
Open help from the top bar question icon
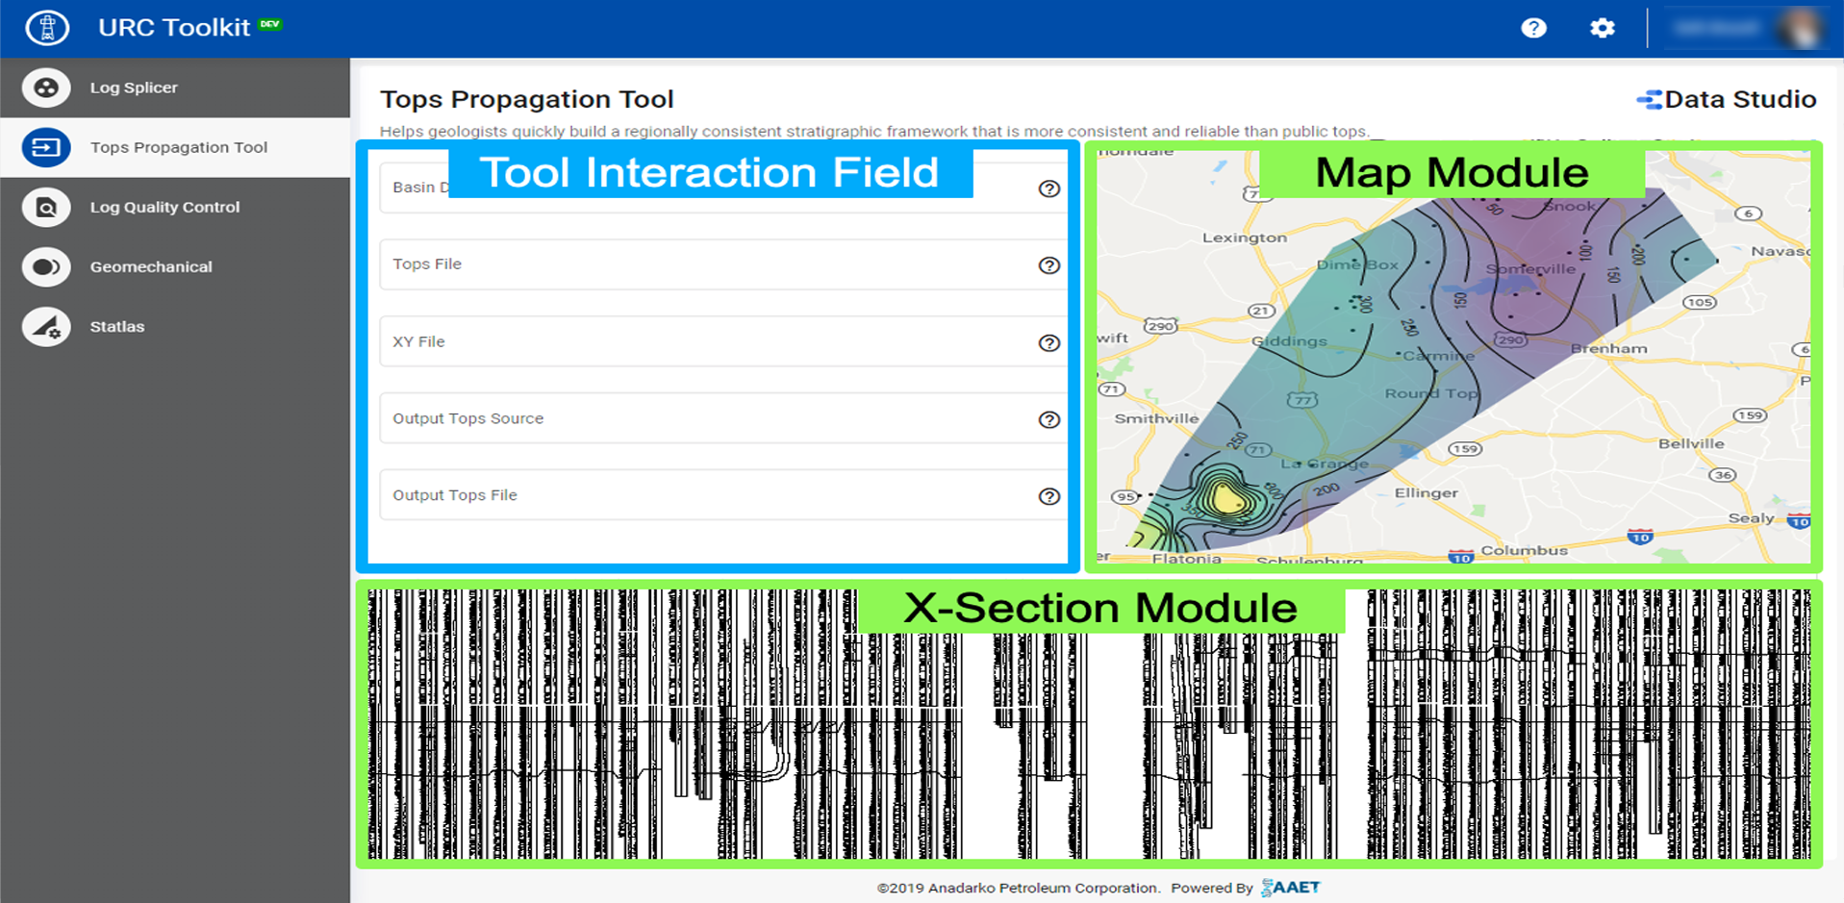(1533, 28)
